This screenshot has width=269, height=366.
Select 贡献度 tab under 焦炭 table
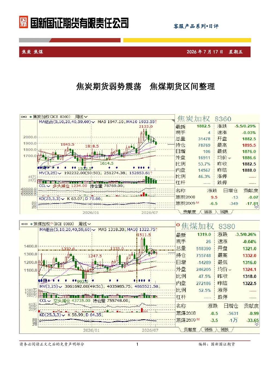pyautogui.click(x=189, y=212)
